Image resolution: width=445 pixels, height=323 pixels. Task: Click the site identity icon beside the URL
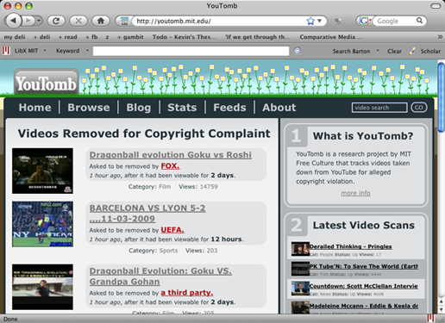pyautogui.click(x=124, y=21)
